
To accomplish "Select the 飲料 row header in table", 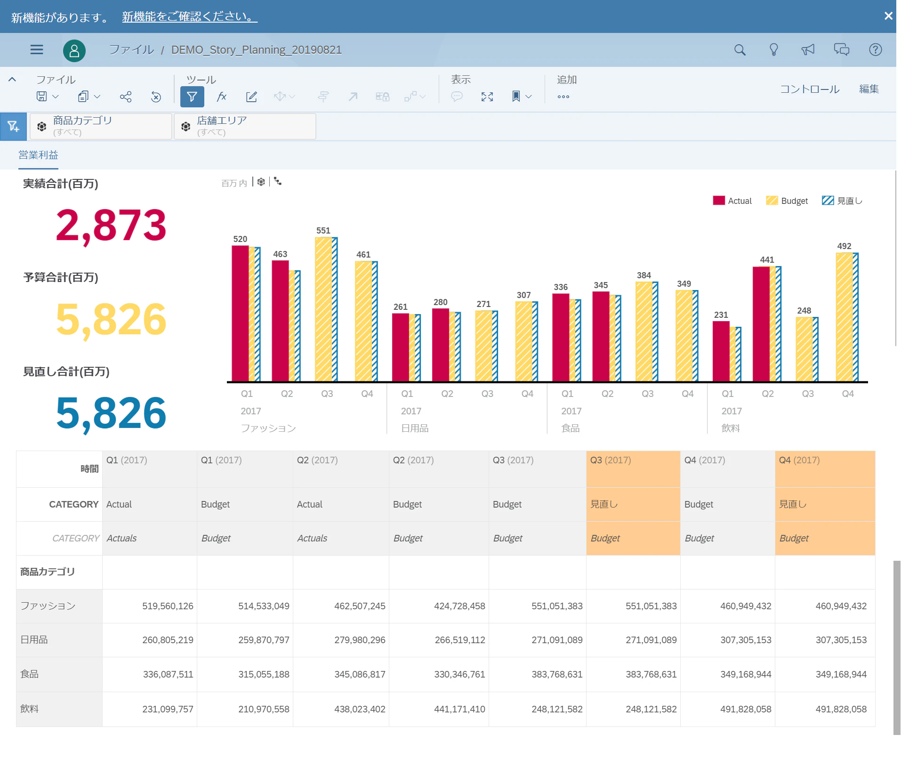I will pyautogui.click(x=59, y=709).
